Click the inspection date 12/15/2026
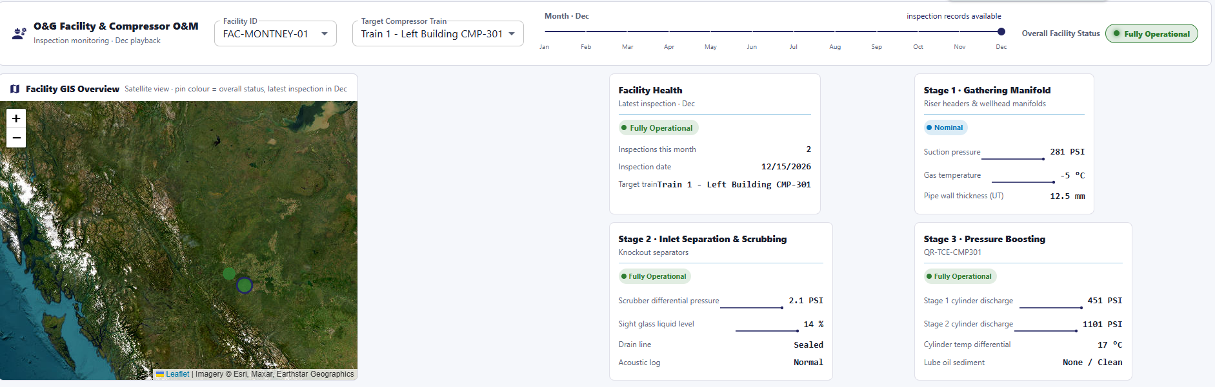 point(786,167)
